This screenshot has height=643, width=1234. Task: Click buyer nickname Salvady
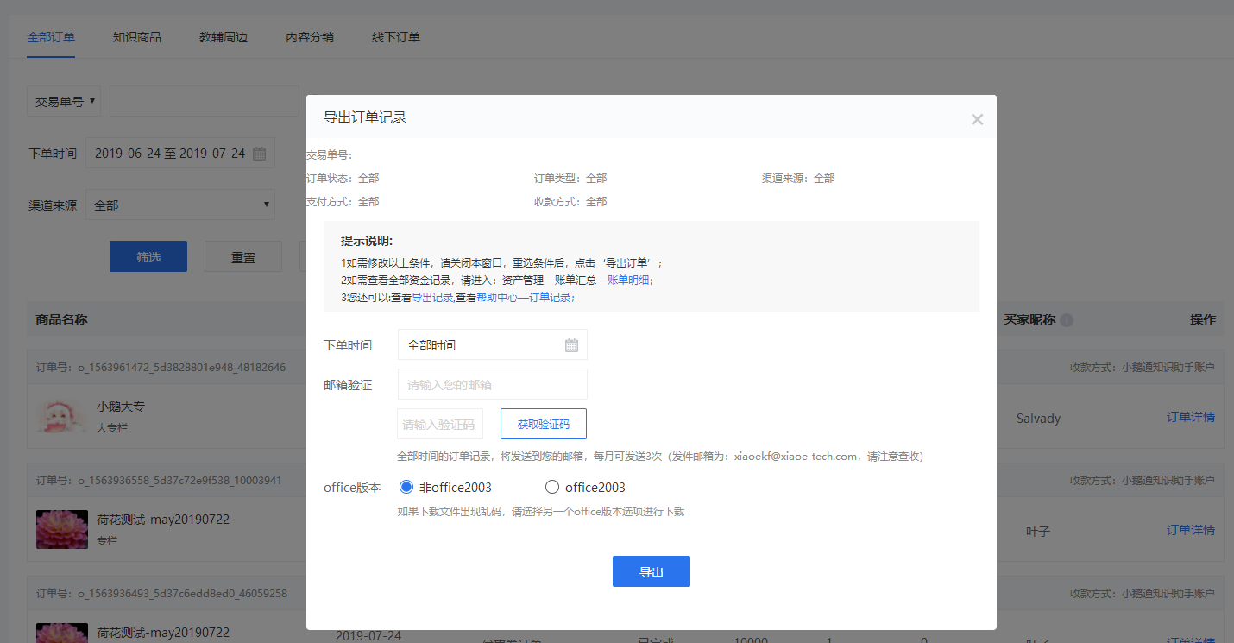pyautogui.click(x=1038, y=418)
